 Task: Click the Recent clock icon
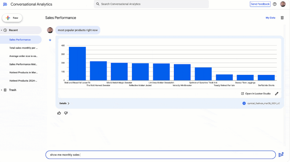tap(5, 30)
